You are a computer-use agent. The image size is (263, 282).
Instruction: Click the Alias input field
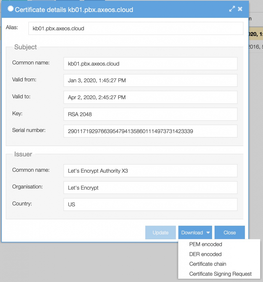pyautogui.click(x=136, y=28)
